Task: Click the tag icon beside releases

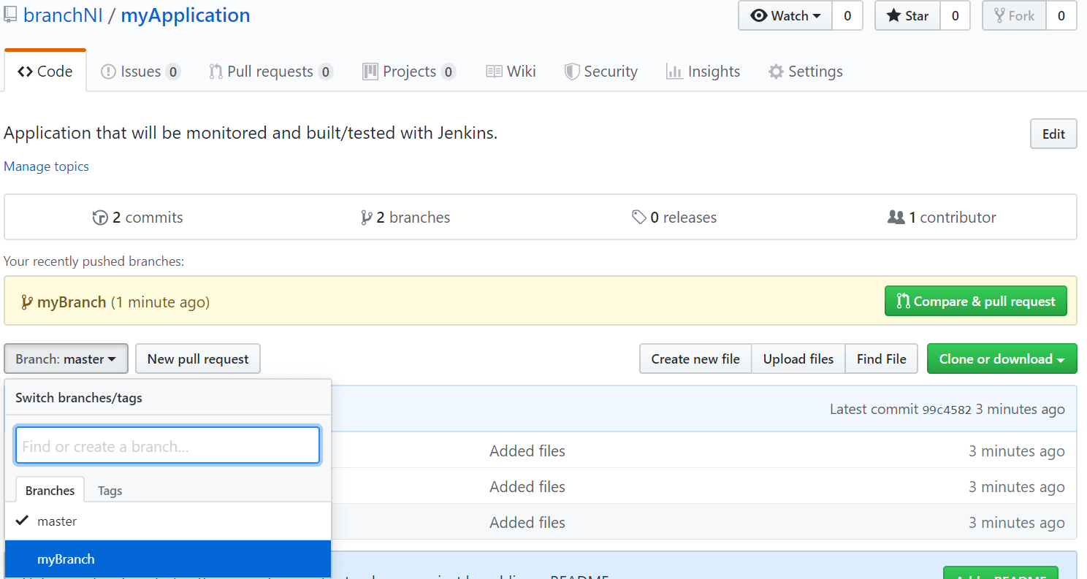Action: coord(640,217)
